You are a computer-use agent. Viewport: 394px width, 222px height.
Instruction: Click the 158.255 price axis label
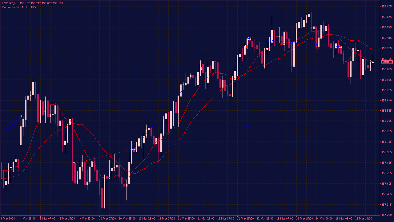click(387, 131)
